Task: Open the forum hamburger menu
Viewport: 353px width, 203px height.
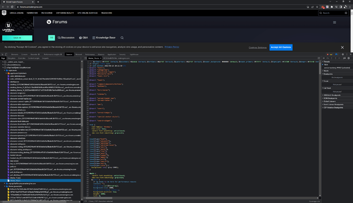Action: tap(335, 22)
